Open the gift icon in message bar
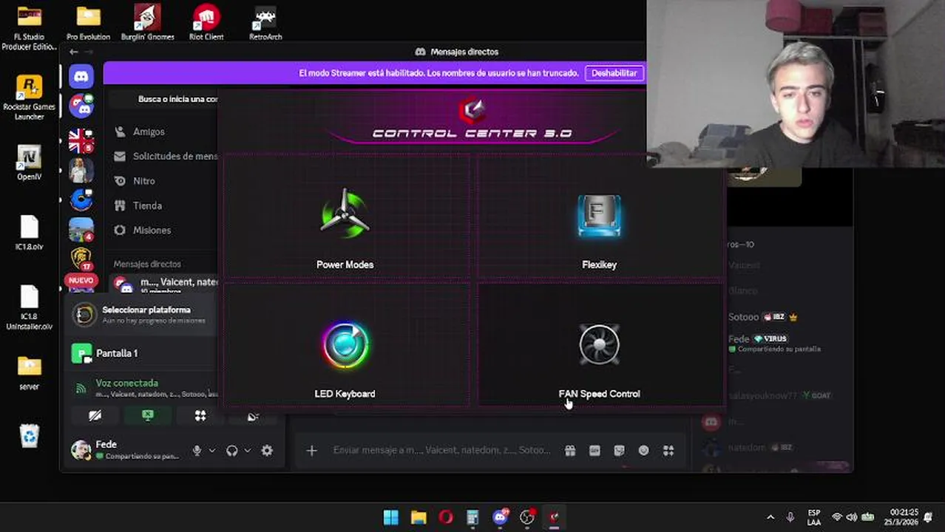Screen dimensions: 945x532 click(x=570, y=451)
